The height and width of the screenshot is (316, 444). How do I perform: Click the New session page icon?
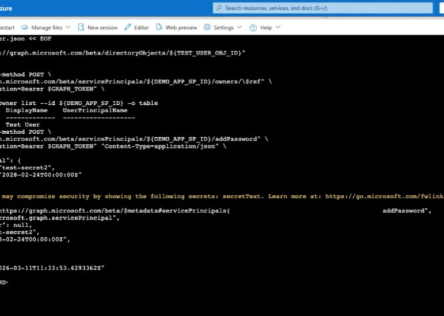[x=81, y=27]
